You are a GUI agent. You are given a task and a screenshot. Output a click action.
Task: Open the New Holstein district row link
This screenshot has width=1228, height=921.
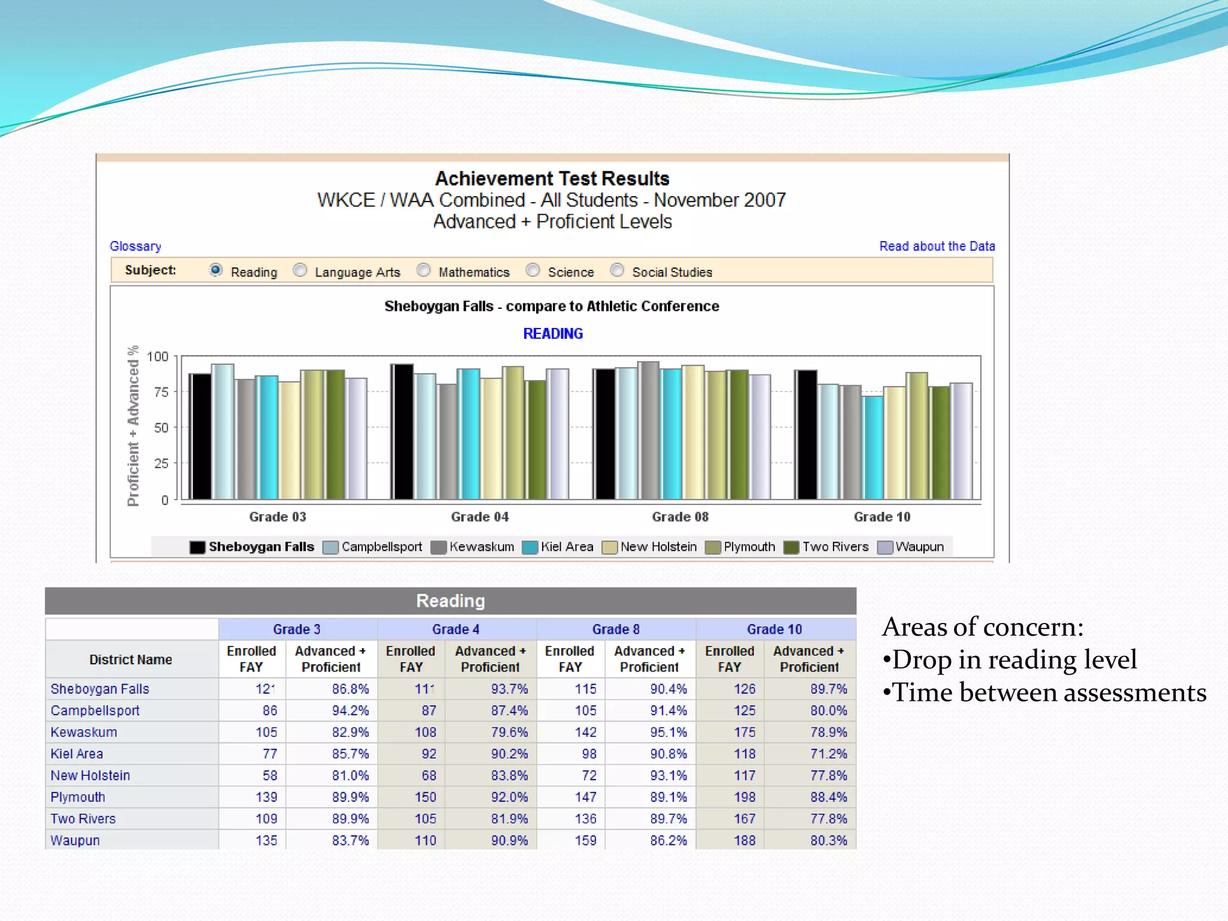(x=90, y=775)
